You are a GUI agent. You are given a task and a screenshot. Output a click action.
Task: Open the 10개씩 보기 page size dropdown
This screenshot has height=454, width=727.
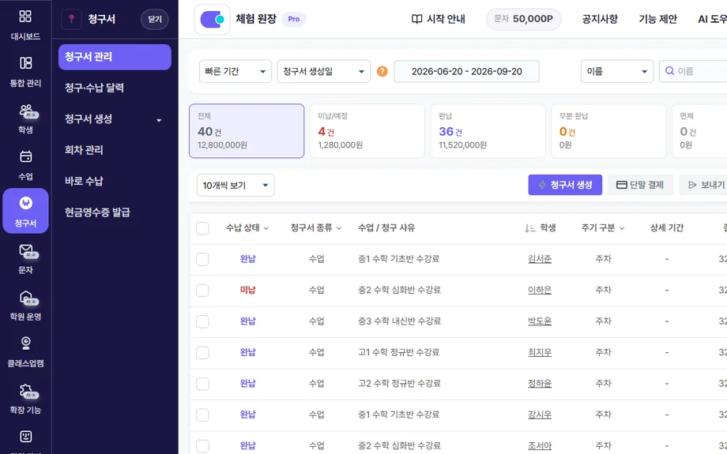pyautogui.click(x=235, y=186)
